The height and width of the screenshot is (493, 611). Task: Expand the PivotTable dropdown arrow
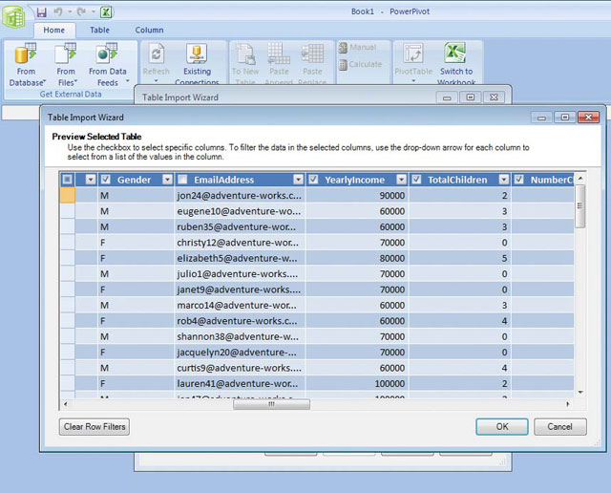pyautogui.click(x=413, y=81)
